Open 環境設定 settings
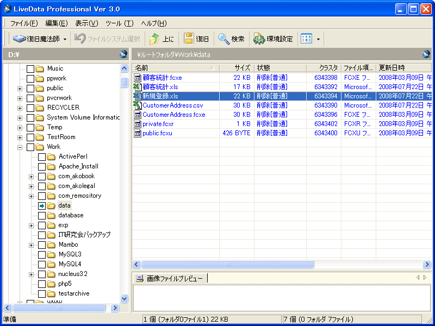435x326 pixels. (273, 39)
